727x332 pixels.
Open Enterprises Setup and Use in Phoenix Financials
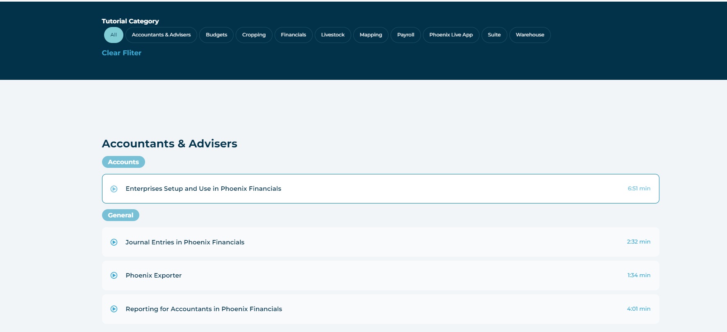coord(381,189)
